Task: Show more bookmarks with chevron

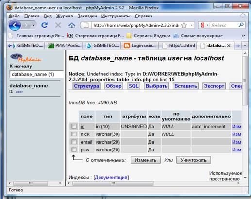Action: click(243, 36)
